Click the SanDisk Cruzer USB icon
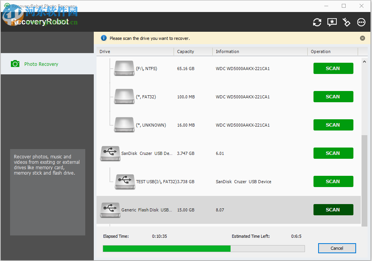 coord(110,153)
